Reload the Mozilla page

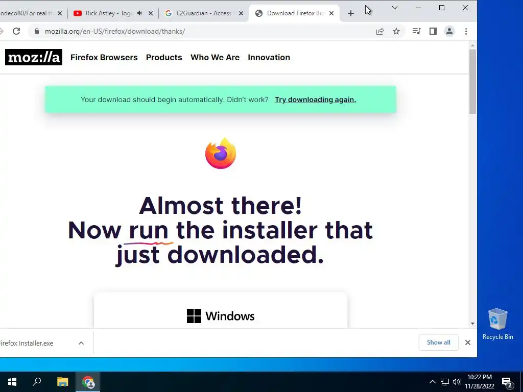[16, 31]
